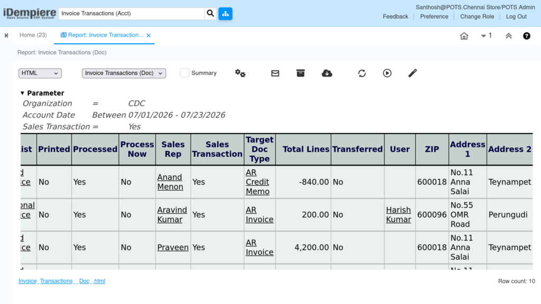
Task: Click the User column header
Action: (x=400, y=149)
